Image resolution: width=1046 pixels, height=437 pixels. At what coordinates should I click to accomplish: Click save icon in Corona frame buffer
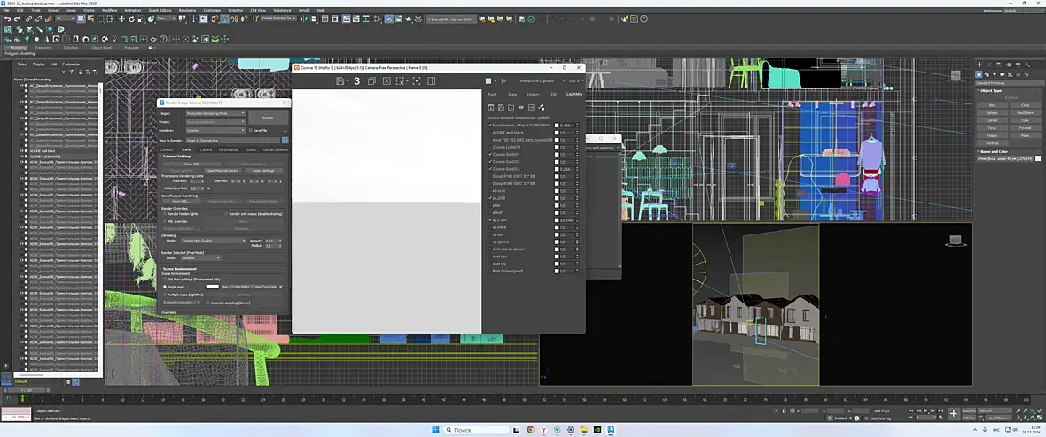tap(341, 81)
